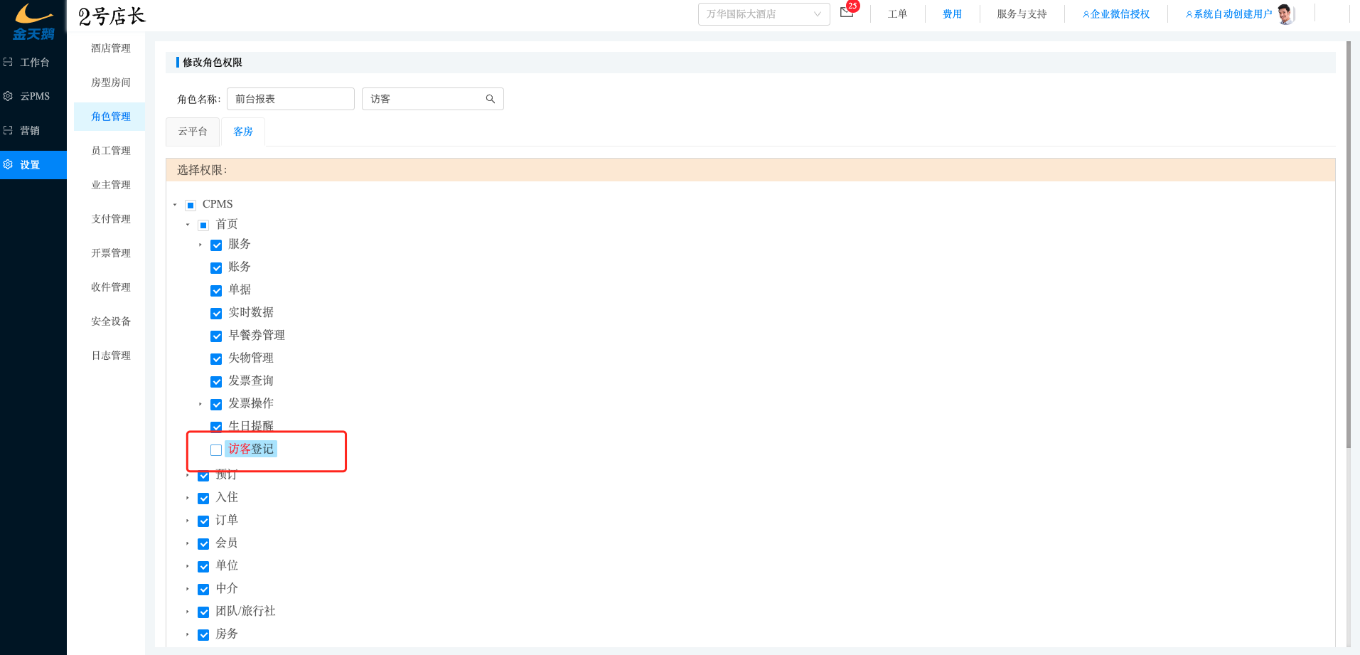This screenshot has width=1360, height=655.
Task: Expand the 中介 tree node
Action: pos(188,589)
